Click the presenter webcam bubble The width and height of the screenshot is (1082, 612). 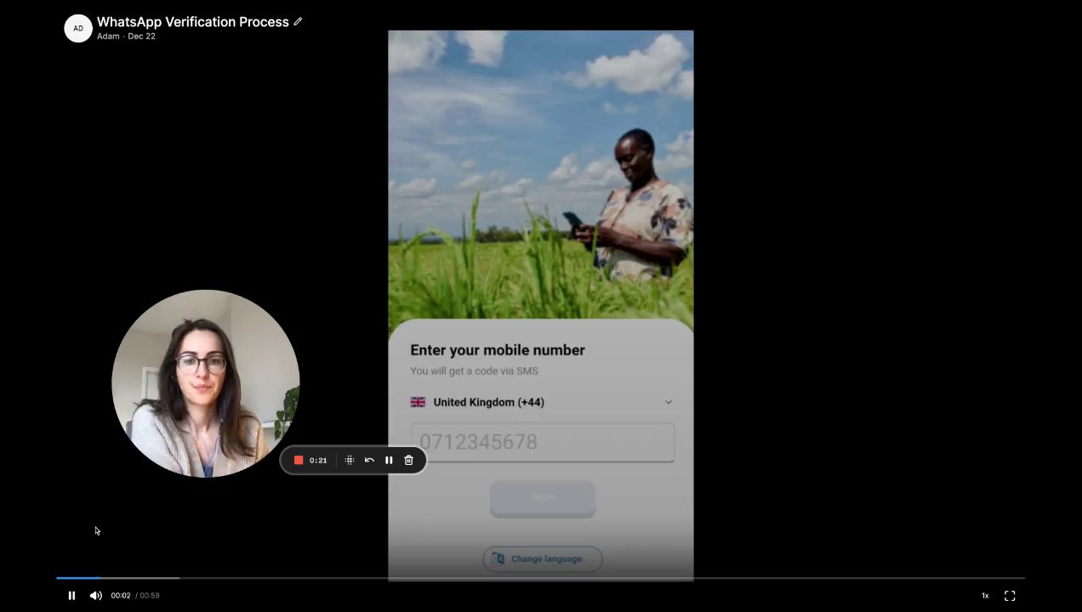(x=206, y=383)
